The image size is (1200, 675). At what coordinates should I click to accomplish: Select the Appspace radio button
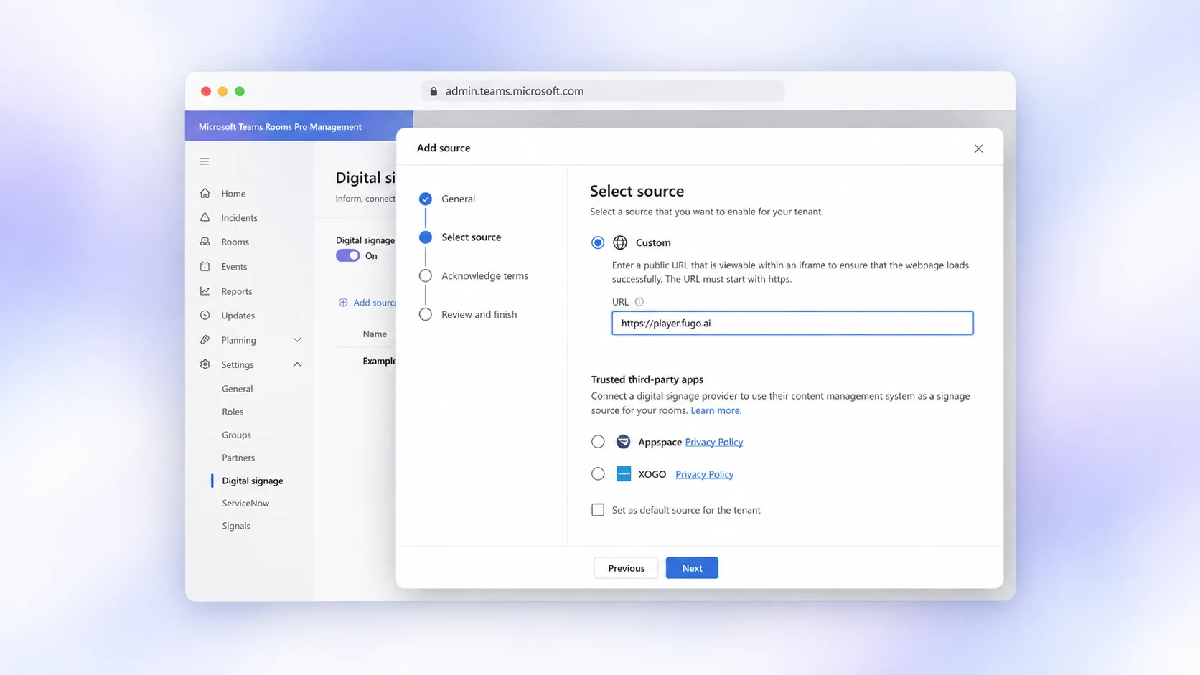pos(598,442)
